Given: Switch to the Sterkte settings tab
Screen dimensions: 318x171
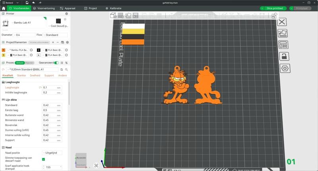Looking at the screenshot, I should (x=21, y=76).
